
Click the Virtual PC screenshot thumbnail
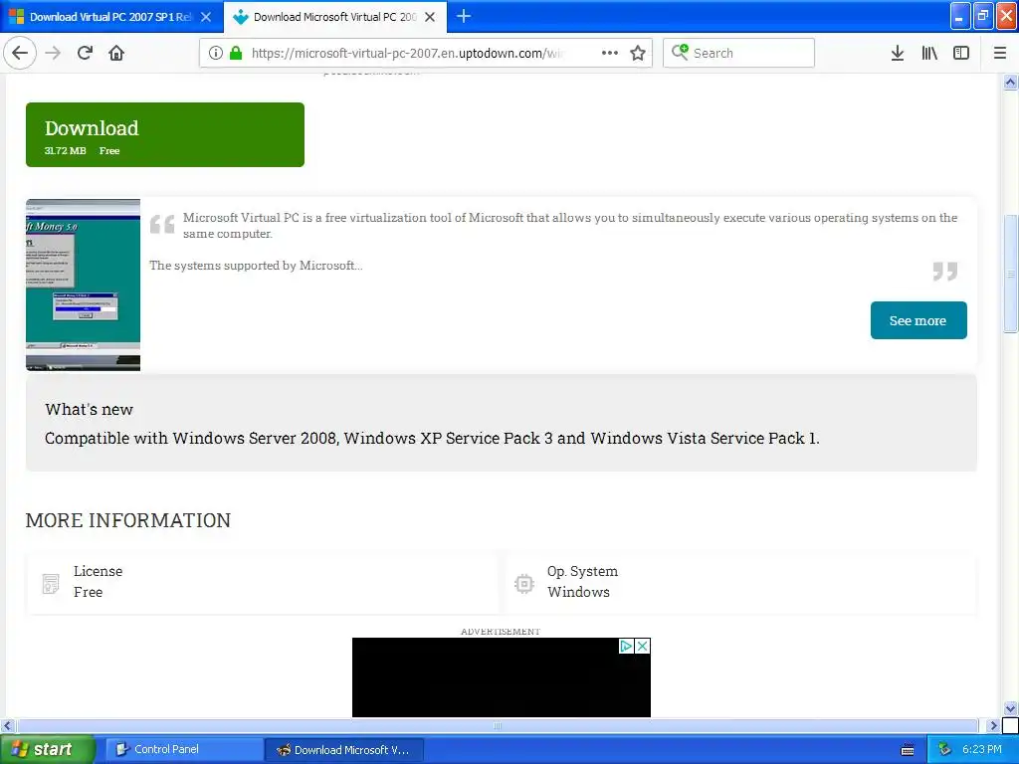click(84, 286)
